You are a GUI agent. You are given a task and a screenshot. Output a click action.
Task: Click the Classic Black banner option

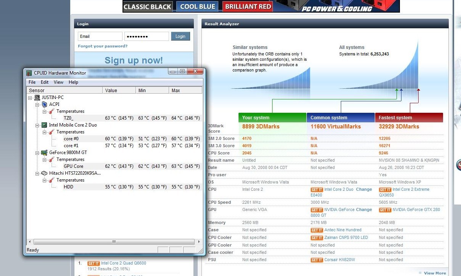(x=148, y=6)
